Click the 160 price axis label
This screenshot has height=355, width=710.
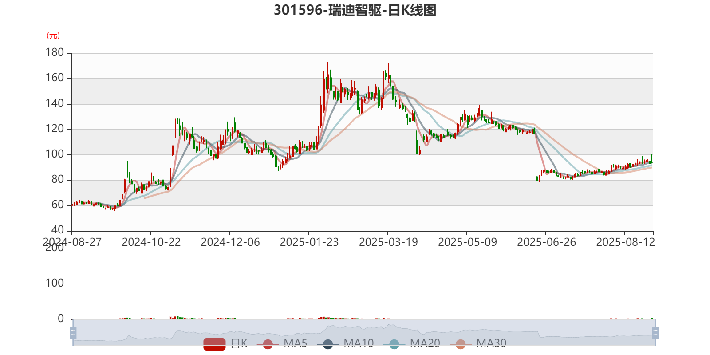point(55,78)
